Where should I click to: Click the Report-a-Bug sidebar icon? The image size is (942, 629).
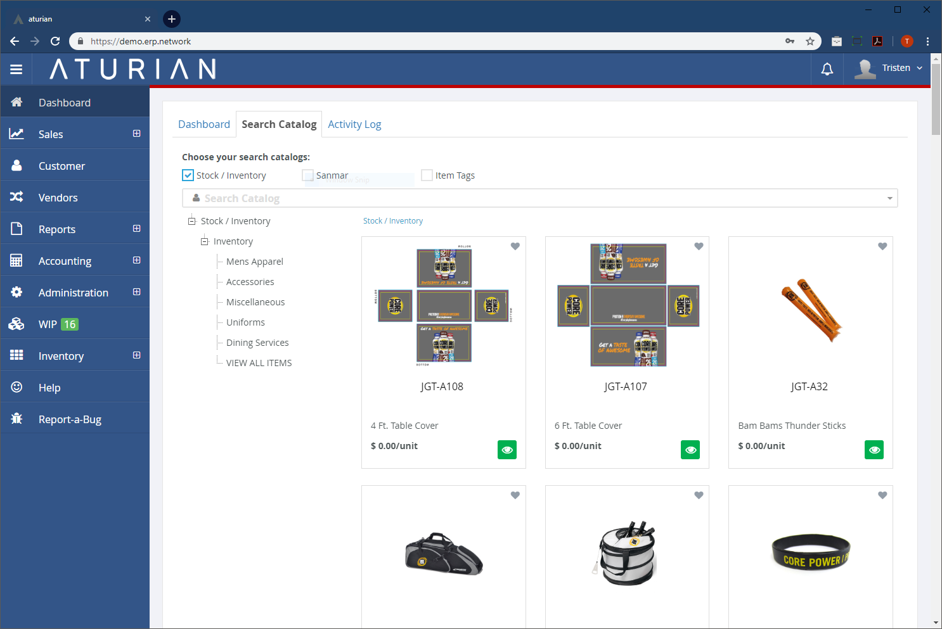[17, 419]
